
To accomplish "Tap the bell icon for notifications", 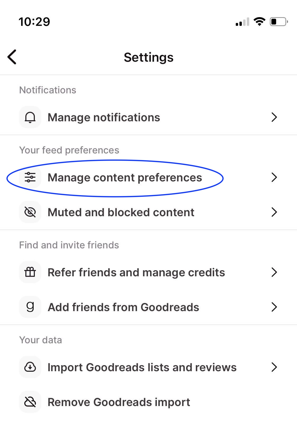I will tap(30, 117).
